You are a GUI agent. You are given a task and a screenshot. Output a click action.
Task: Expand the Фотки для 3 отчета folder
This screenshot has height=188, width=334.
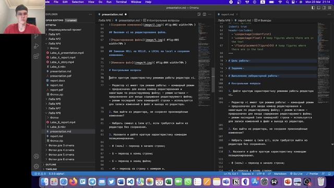61,145
